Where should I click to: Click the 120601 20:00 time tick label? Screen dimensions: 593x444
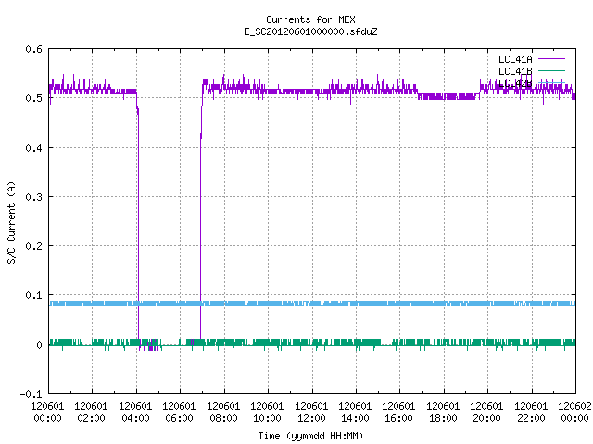tap(486, 413)
